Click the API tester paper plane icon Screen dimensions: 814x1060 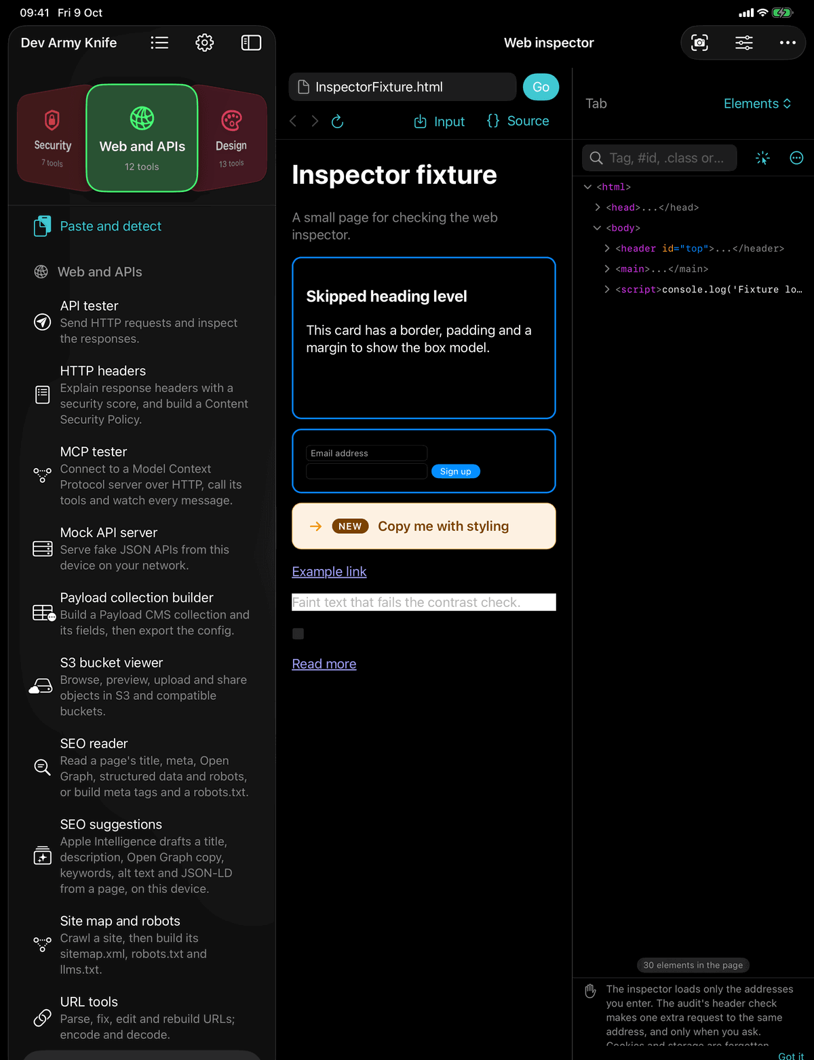(x=42, y=321)
